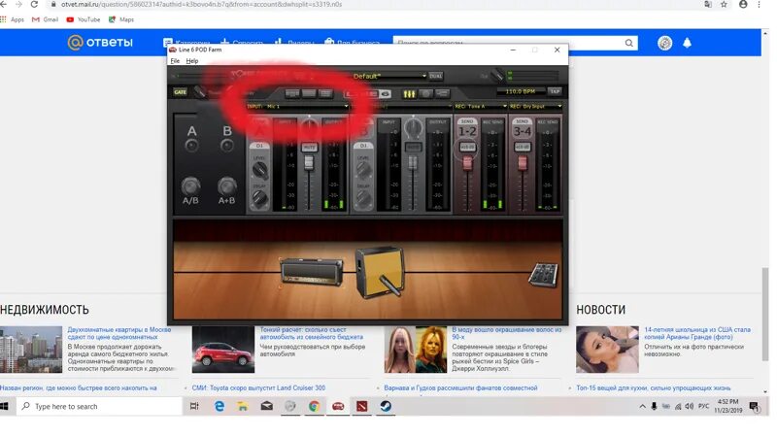Open Task View on the taskbar
777x437 pixels.
(194, 406)
